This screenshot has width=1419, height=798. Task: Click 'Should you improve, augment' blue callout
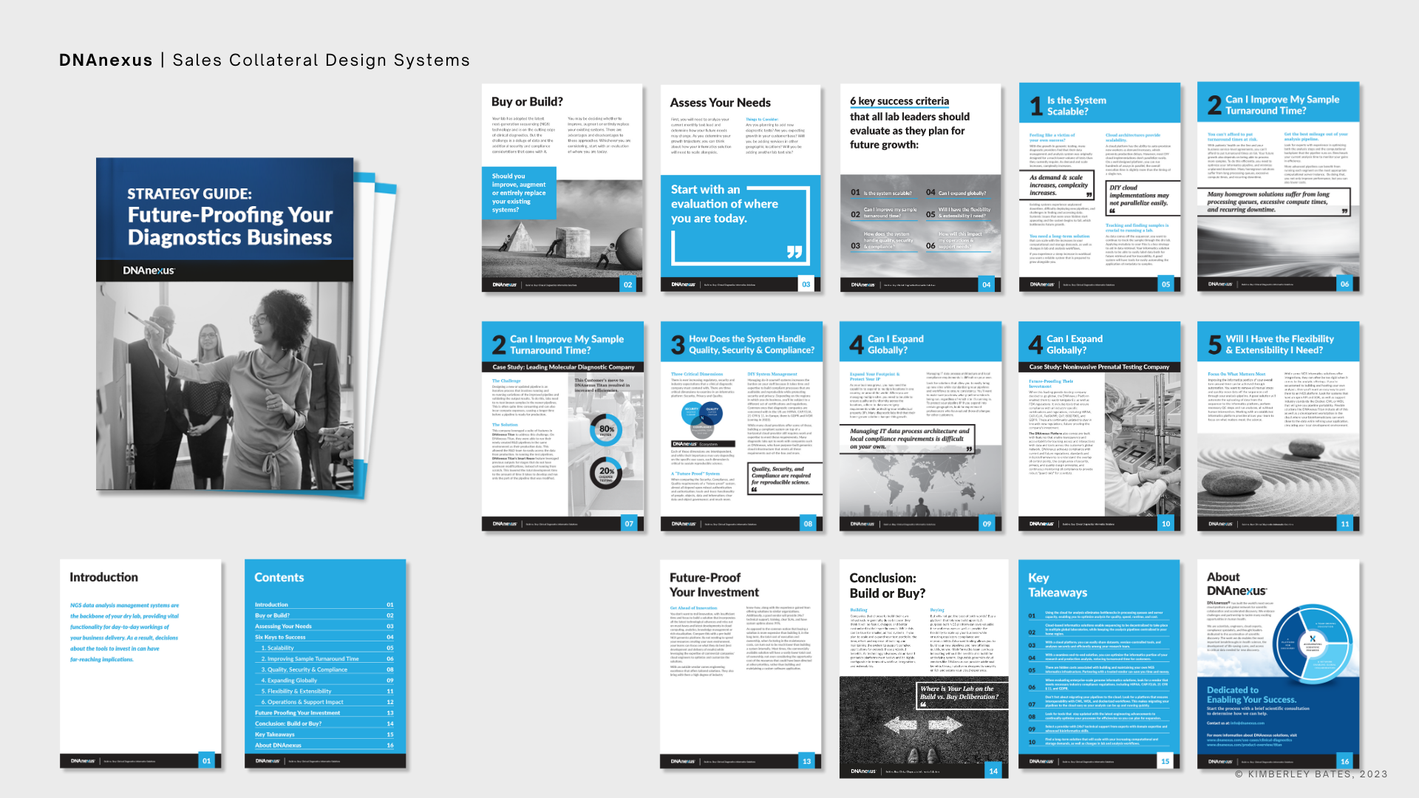(x=519, y=193)
